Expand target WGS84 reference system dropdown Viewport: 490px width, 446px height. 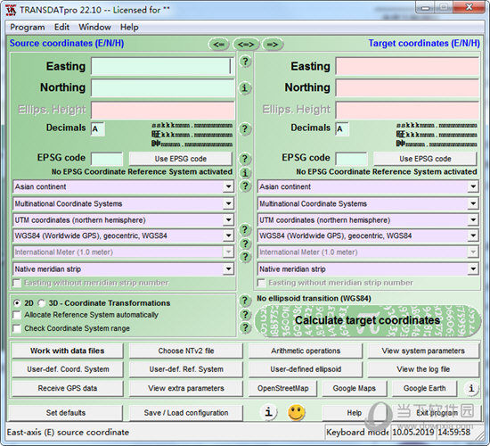coord(473,235)
